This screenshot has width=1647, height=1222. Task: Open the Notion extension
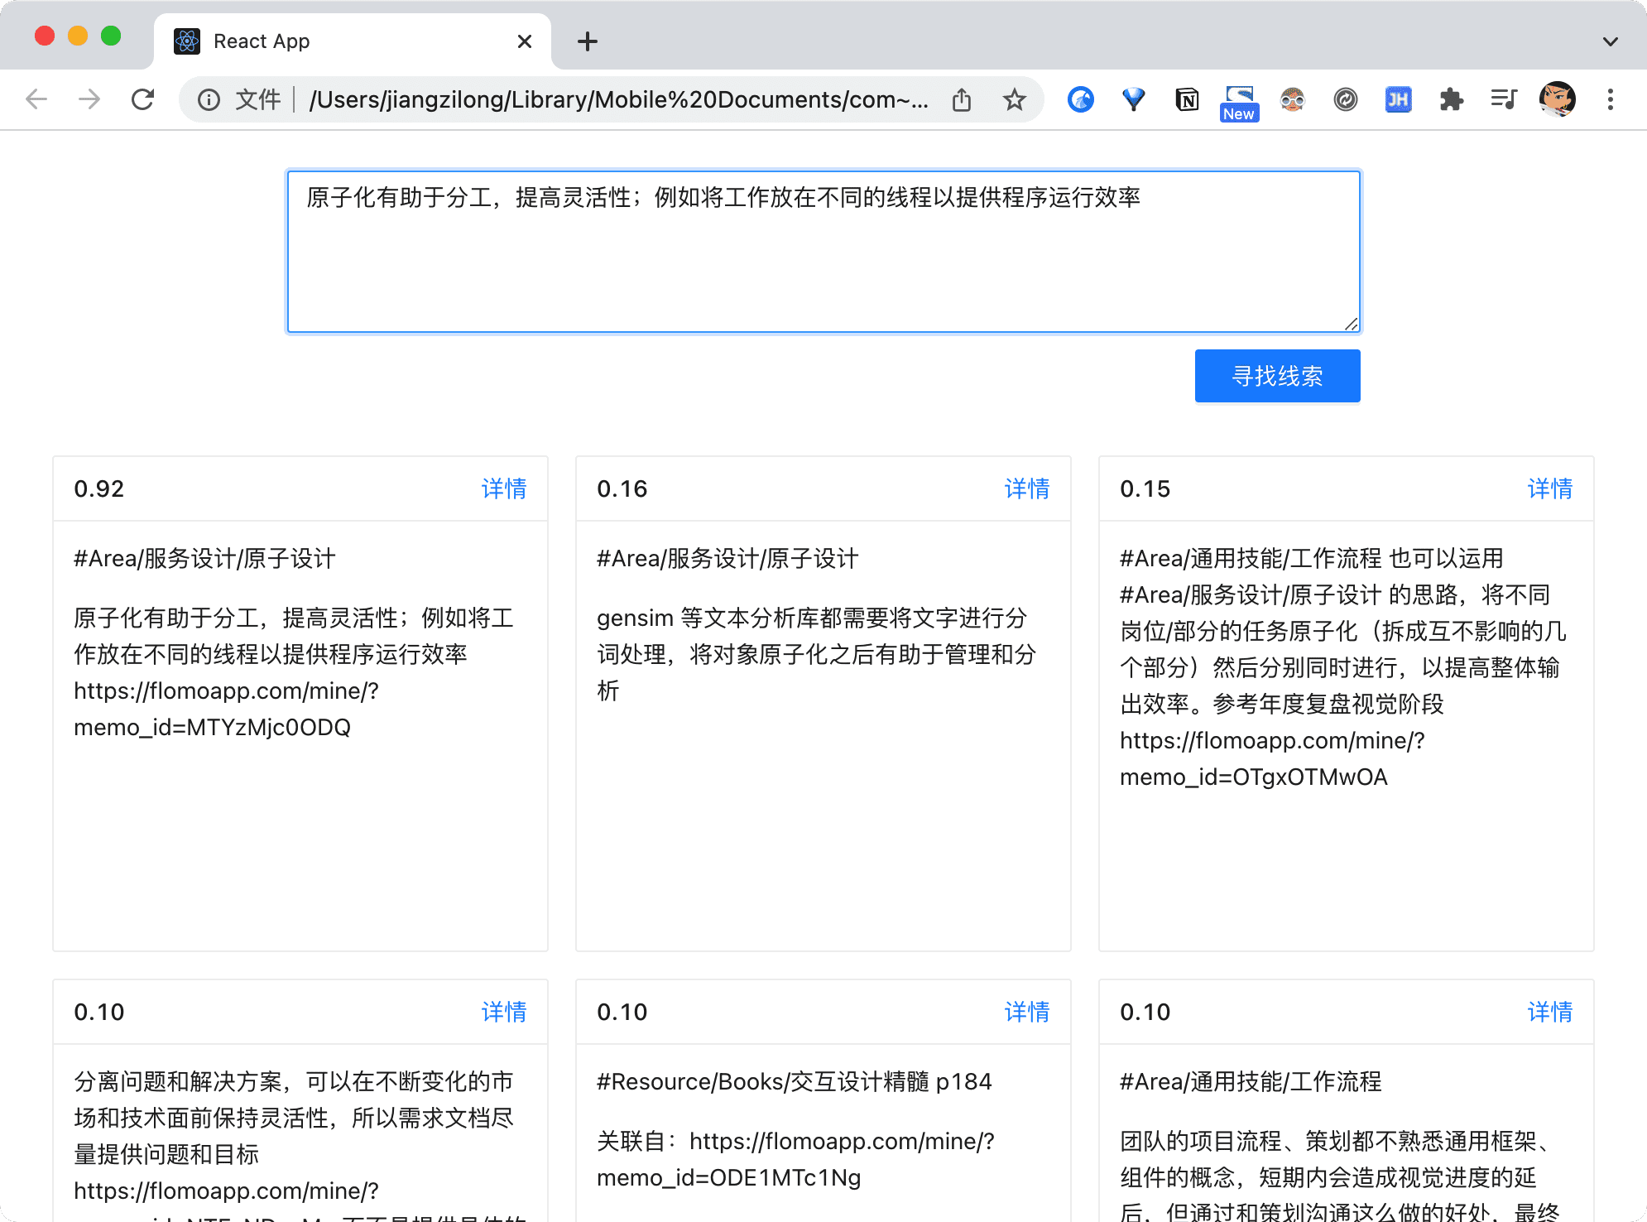pyautogui.click(x=1187, y=99)
